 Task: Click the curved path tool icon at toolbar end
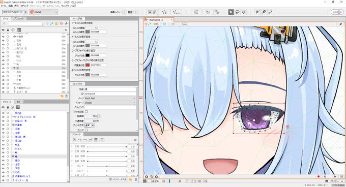pyautogui.click(x=270, y=12)
